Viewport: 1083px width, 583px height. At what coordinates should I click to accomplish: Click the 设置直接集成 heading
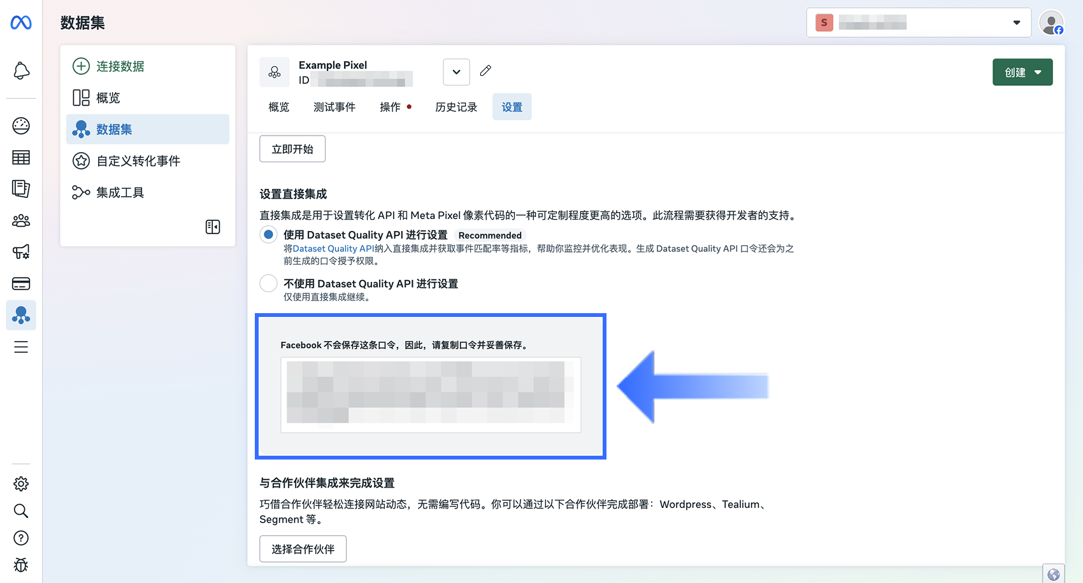294,194
